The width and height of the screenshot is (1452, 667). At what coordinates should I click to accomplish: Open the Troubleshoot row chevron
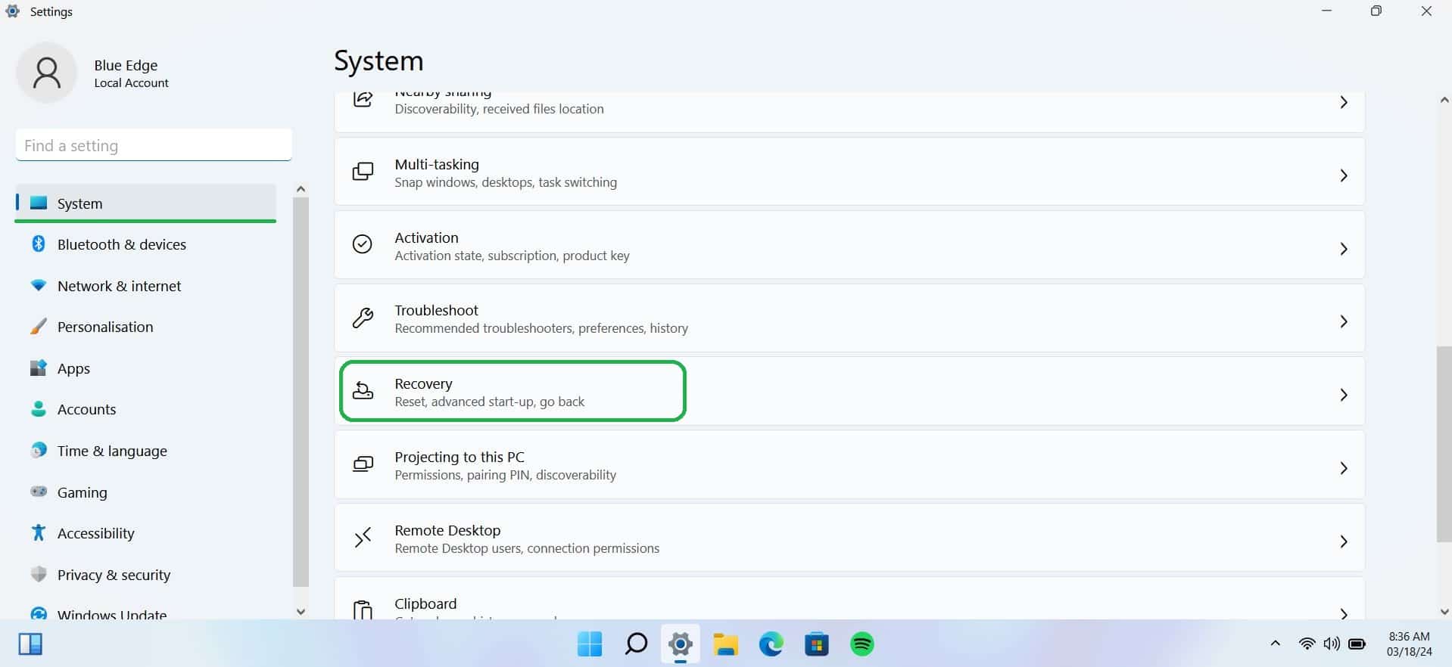pos(1343,321)
